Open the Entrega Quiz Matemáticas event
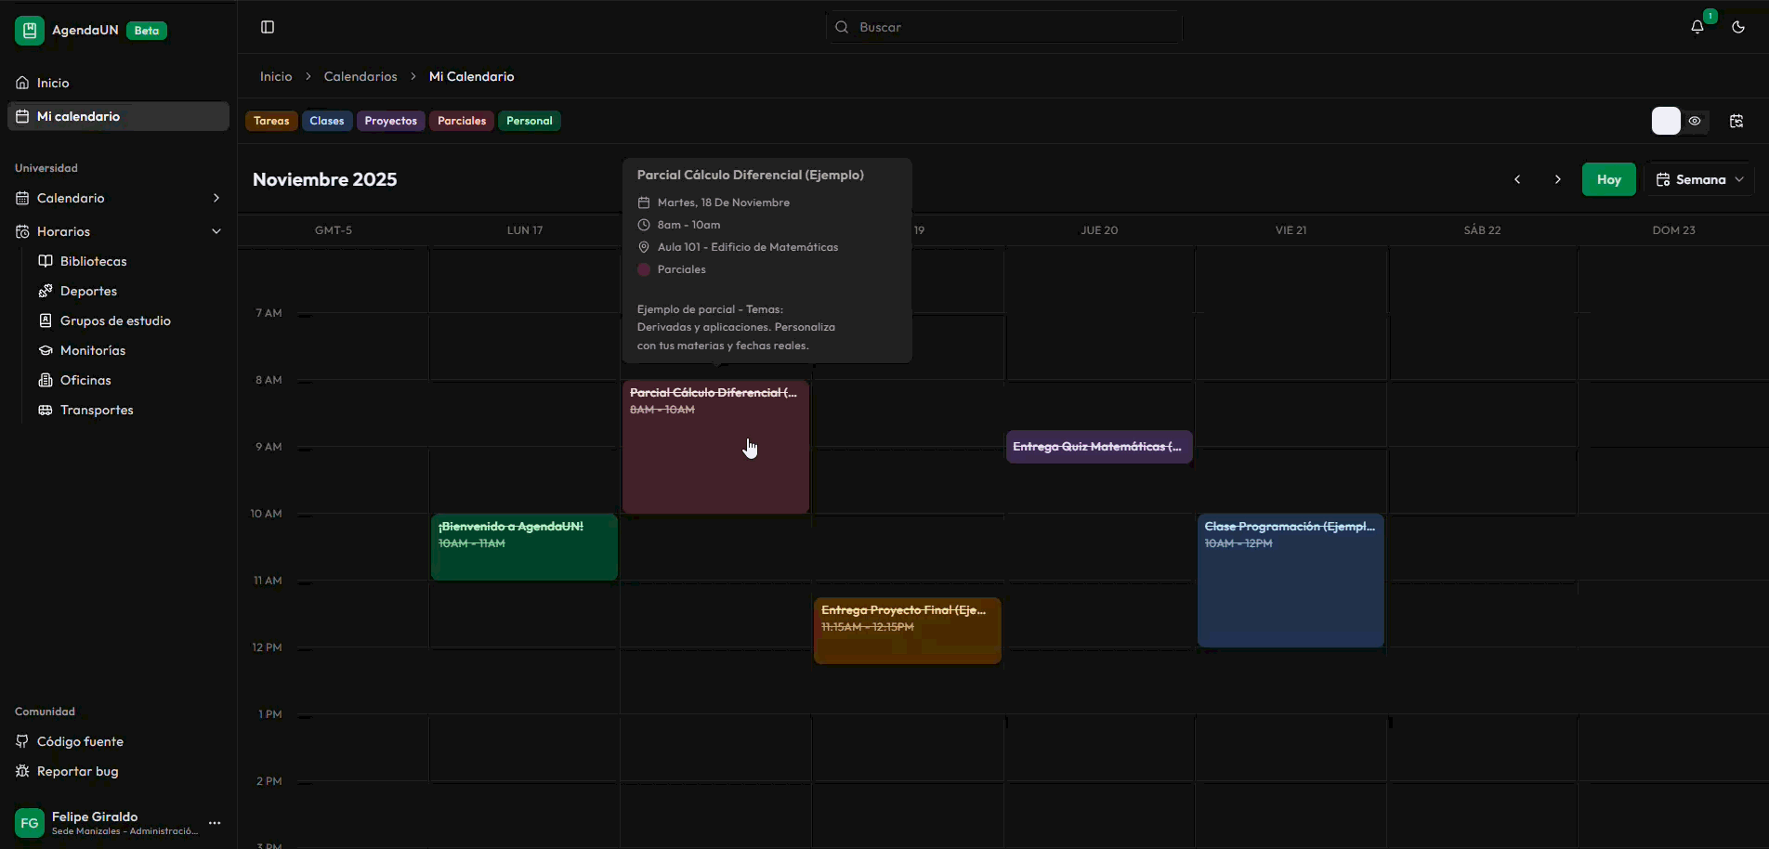The width and height of the screenshot is (1769, 849). tap(1099, 447)
